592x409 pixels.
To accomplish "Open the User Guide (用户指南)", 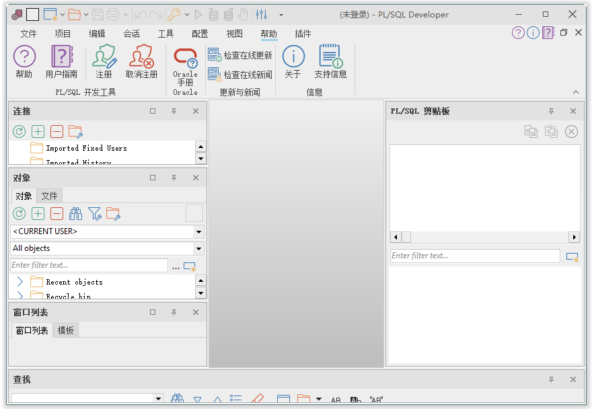I will point(61,62).
